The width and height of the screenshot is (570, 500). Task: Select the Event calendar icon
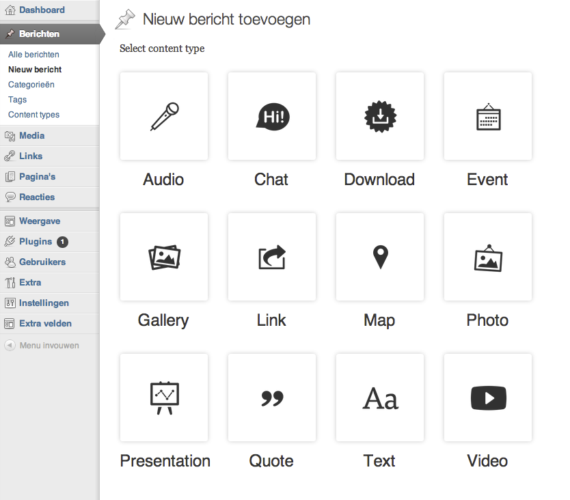(x=488, y=116)
